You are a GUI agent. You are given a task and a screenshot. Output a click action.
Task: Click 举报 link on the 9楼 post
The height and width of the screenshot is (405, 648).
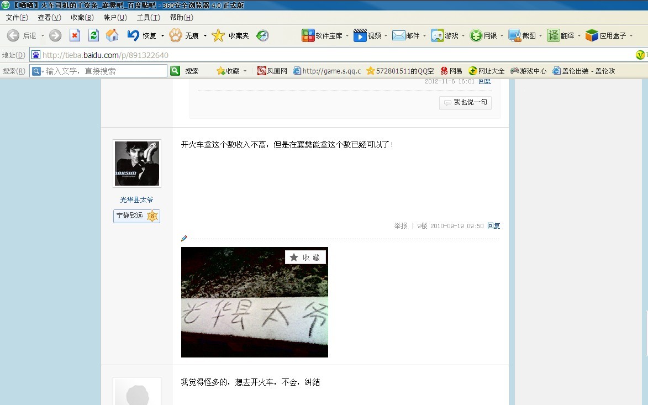401,225
